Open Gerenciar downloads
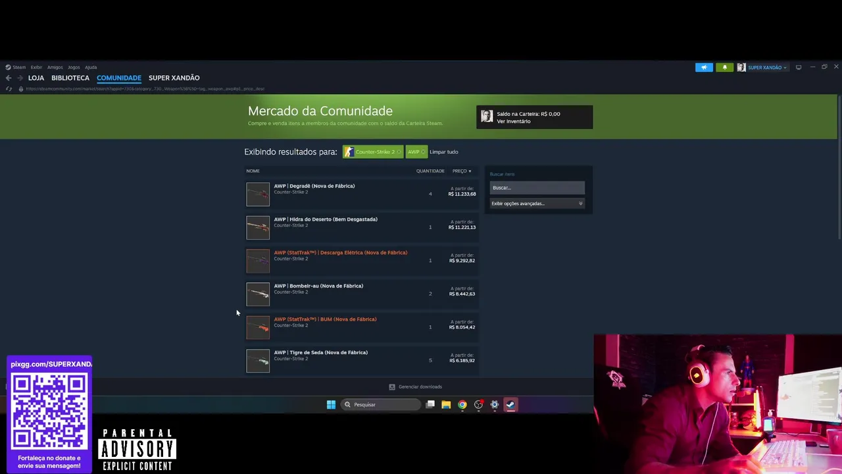Viewport: 842px width, 474px height. [420, 387]
